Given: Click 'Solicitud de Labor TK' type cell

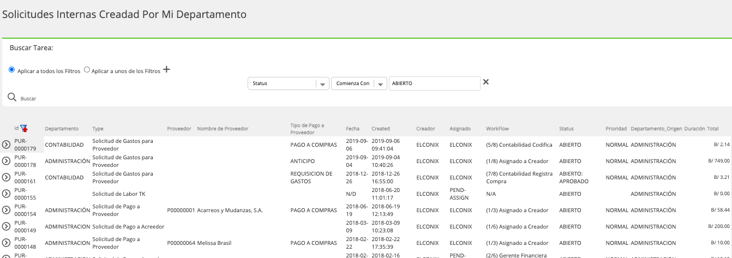Looking at the screenshot, I should (119, 194).
